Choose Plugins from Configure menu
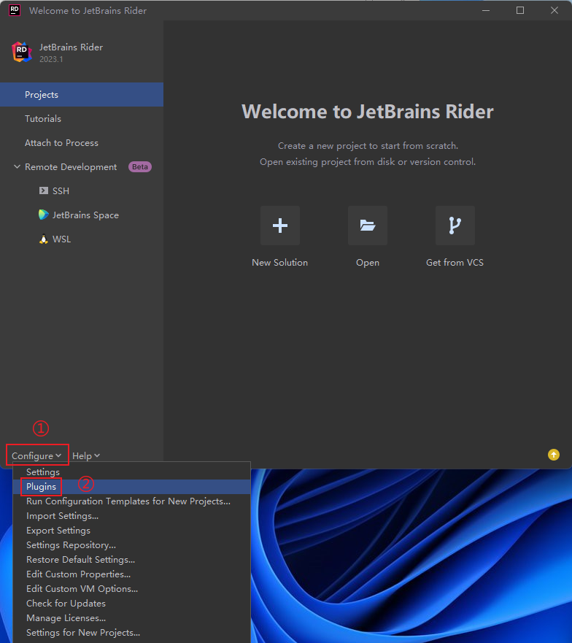Image resolution: width=572 pixels, height=643 pixels. tap(131, 487)
